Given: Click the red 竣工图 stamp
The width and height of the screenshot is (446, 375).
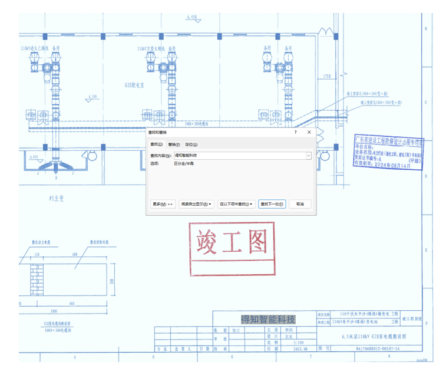Looking at the screenshot, I should [x=232, y=249].
